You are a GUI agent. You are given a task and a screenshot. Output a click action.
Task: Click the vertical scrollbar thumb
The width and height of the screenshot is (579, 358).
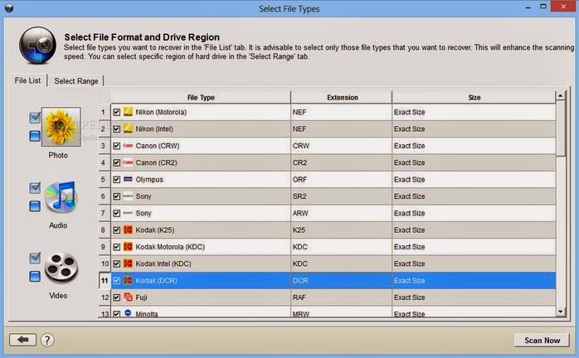[x=561, y=128]
